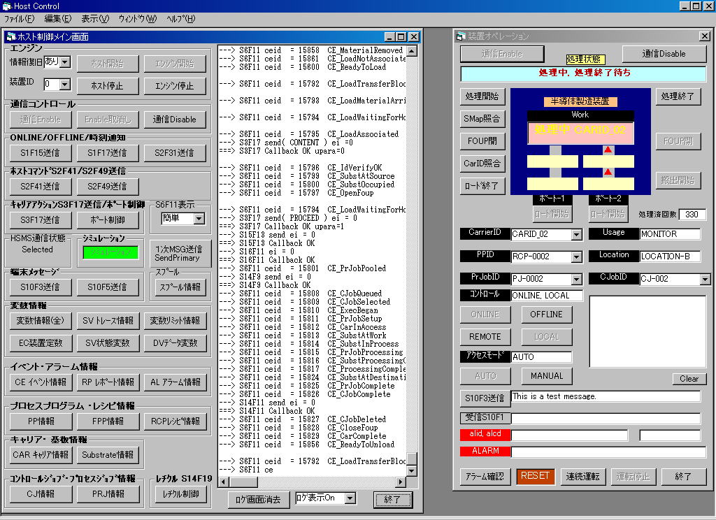The width and height of the screenshot is (716, 520).
Task: Set access mode to MANUAL
Action: 546,376
